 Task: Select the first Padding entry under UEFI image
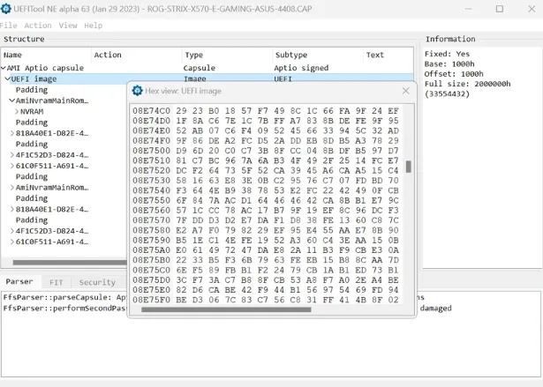[32, 90]
